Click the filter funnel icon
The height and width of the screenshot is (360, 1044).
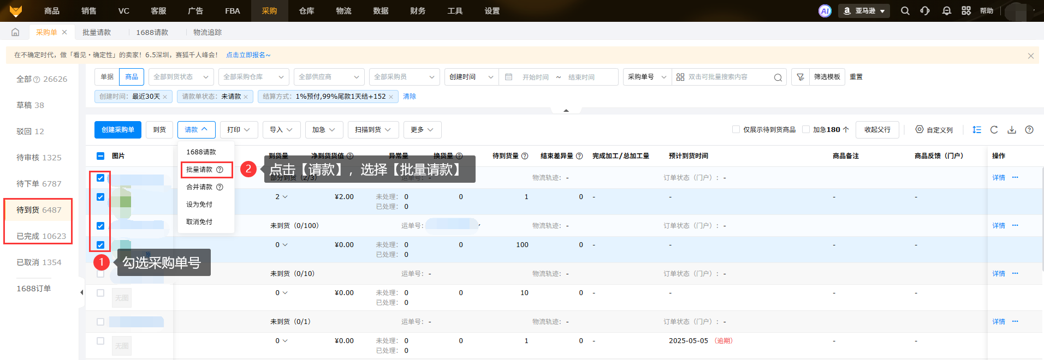800,77
